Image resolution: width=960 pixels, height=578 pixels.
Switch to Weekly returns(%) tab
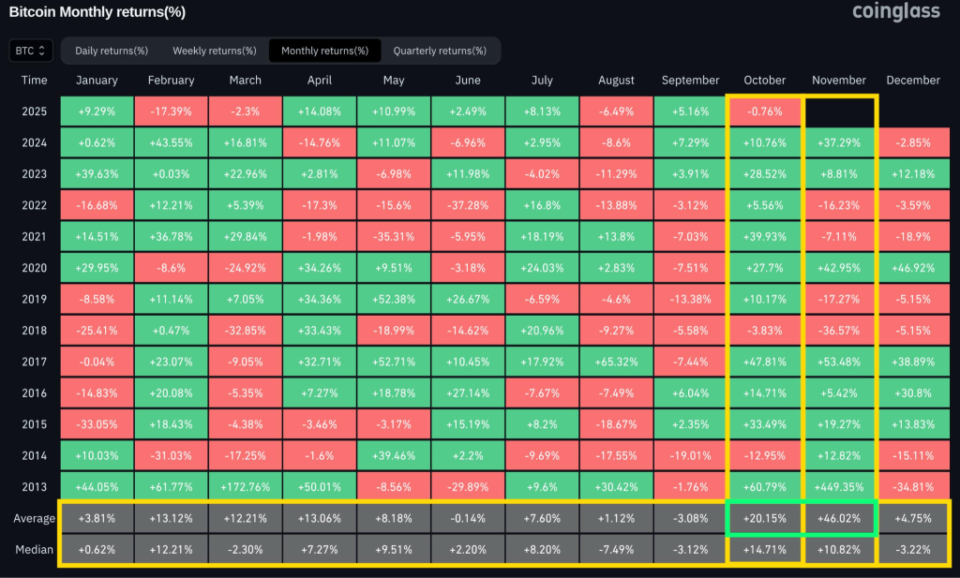[x=214, y=51]
